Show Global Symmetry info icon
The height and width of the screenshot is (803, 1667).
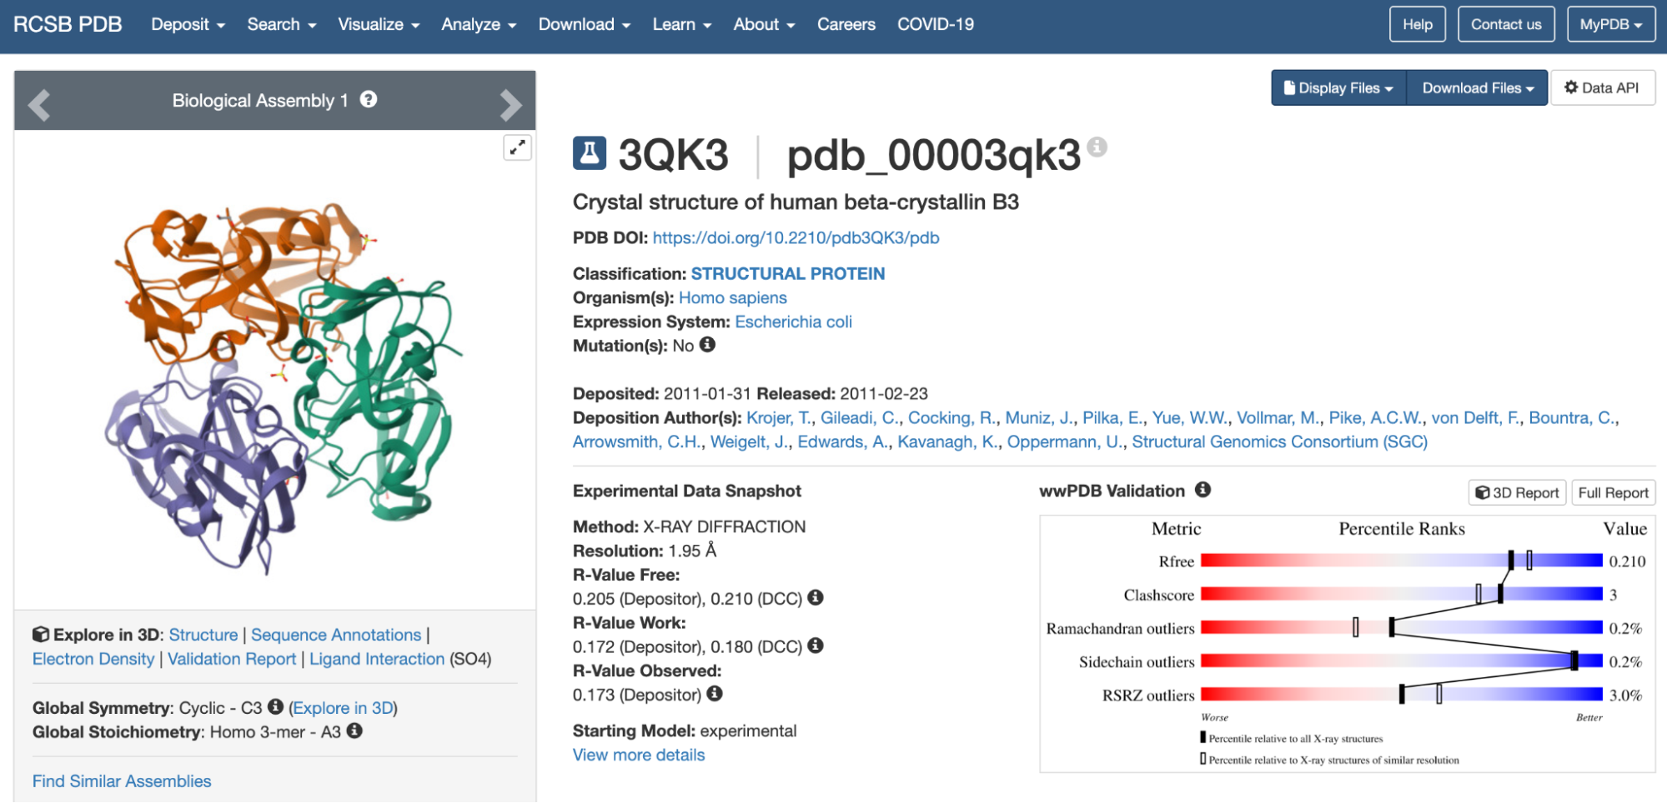pyautogui.click(x=276, y=706)
